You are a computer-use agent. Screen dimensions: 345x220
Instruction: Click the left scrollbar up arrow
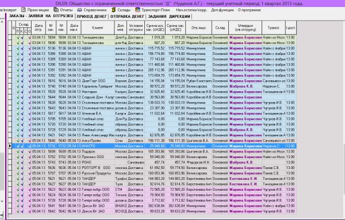(x=2, y=22)
